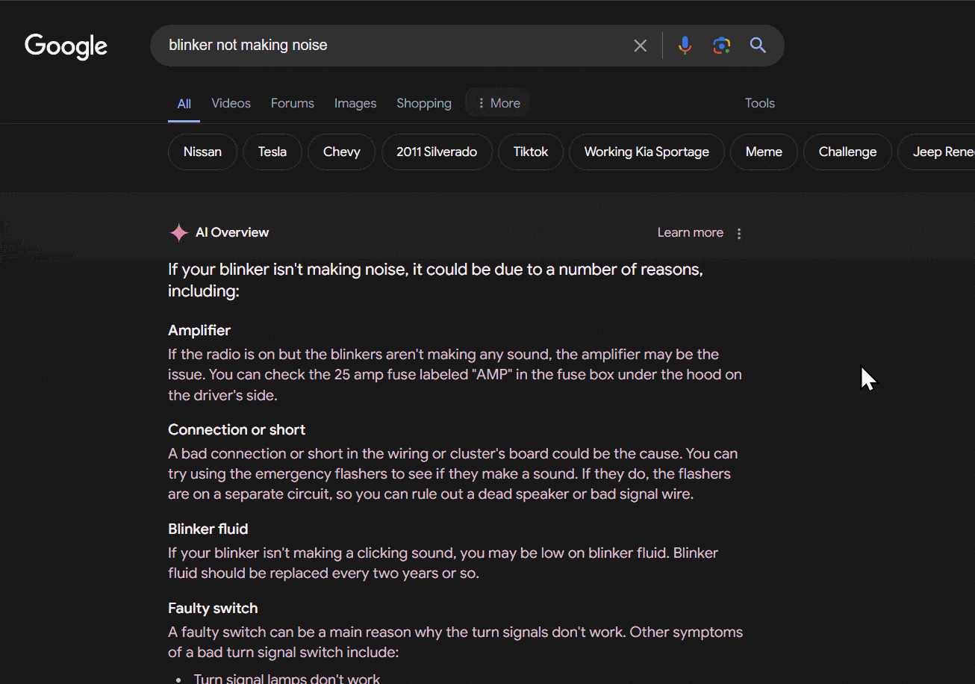Select the Nissan filter chip

(x=202, y=152)
